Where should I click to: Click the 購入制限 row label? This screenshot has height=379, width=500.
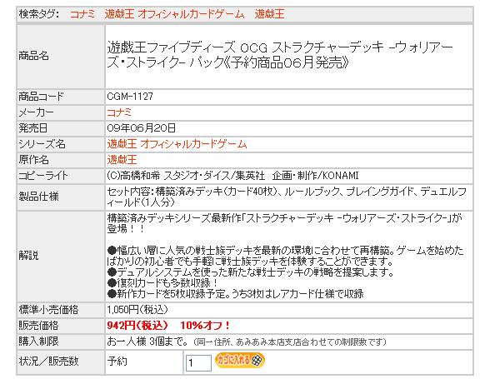pyautogui.click(x=38, y=342)
